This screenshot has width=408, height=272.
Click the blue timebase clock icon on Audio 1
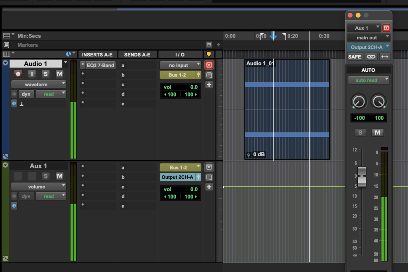click(x=14, y=103)
